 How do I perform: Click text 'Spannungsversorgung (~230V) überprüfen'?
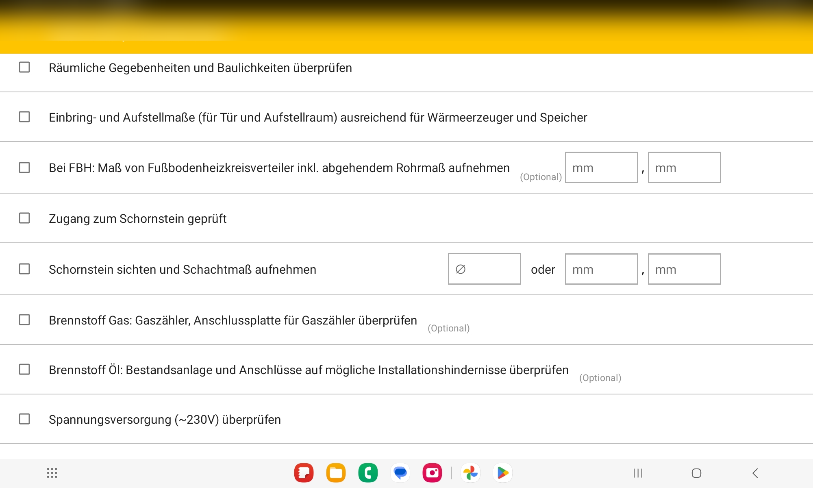pyautogui.click(x=165, y=420)
